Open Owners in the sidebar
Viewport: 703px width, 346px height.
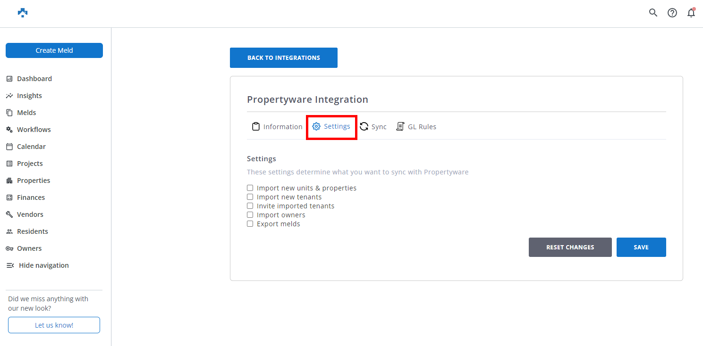click(29, 248)
